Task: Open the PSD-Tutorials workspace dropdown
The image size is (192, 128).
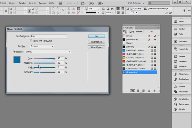Action: click(x=136, y=3)
